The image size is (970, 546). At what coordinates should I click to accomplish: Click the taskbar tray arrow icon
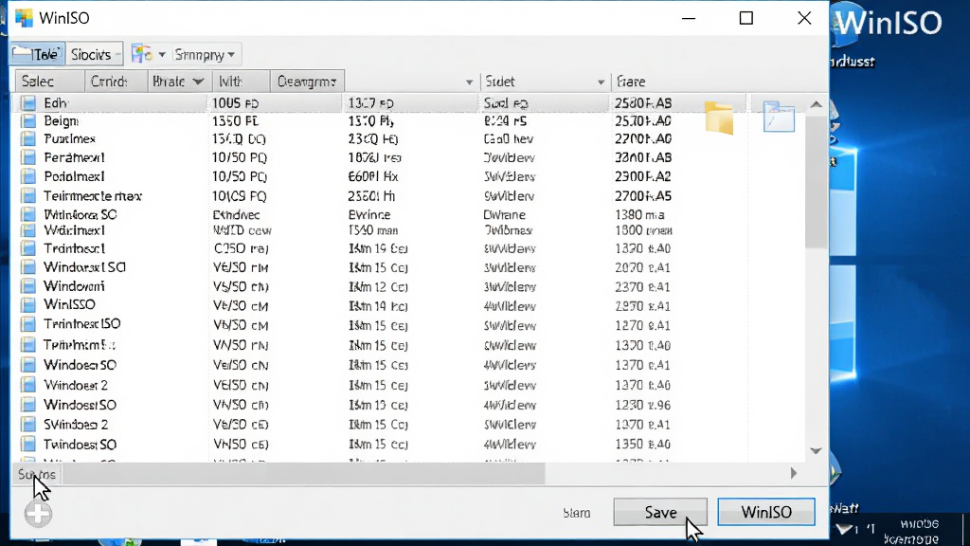point(845,529)
